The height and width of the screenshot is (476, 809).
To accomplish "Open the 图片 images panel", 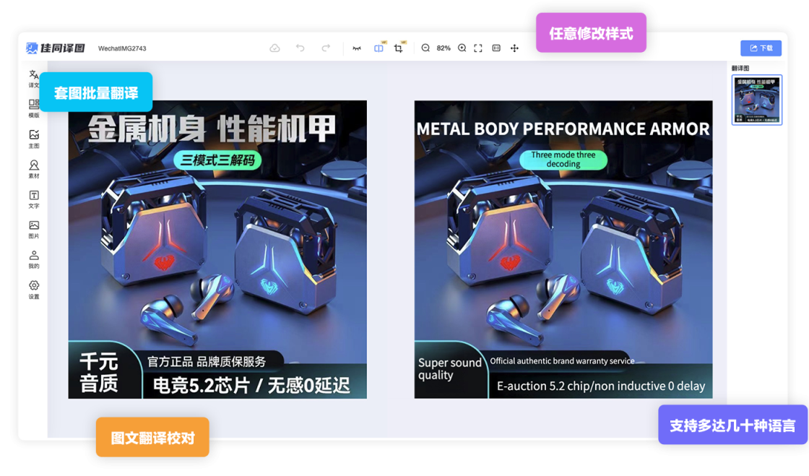I will point(34,230).
